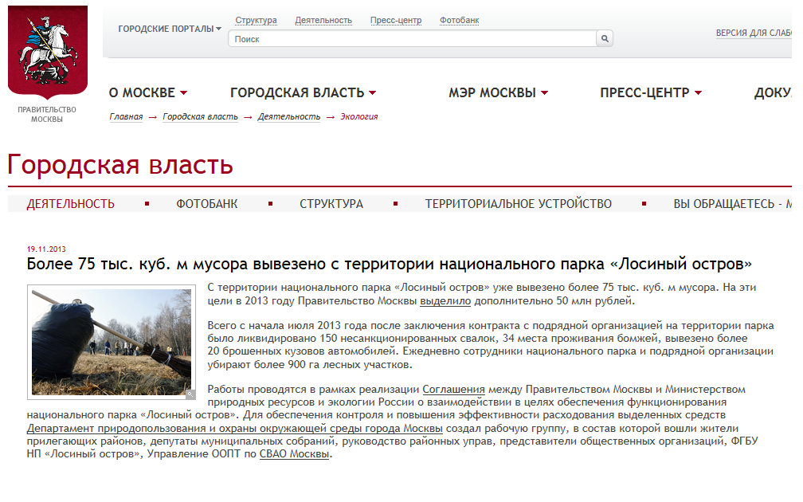Click the Городская власть page heading
Viewport: 803px width, 502px height.
coord(120,165)
